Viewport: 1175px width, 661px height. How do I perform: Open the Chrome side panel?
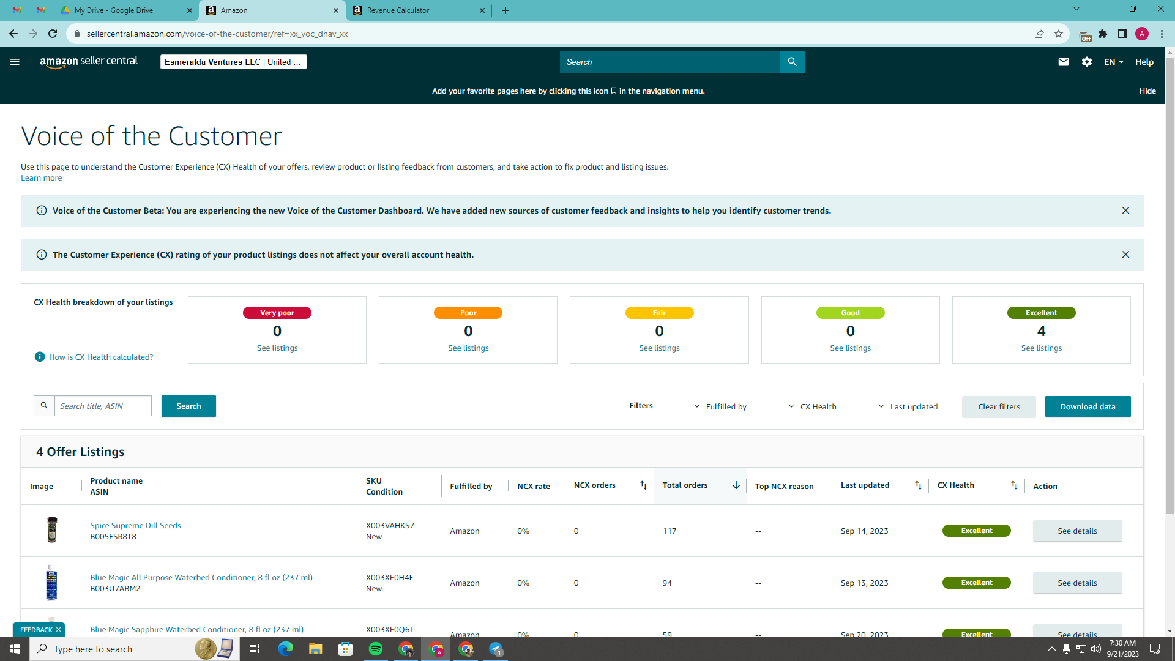[x=1122, y=34]
